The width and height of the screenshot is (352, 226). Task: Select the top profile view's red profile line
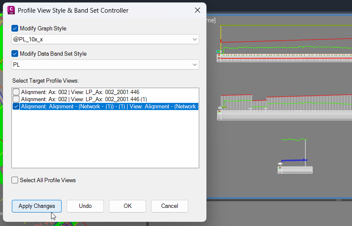pyautogui.click(x=286, y=40)
